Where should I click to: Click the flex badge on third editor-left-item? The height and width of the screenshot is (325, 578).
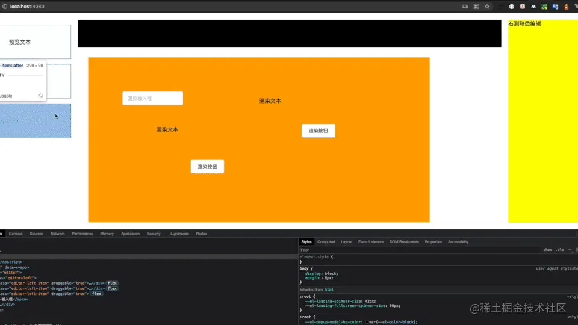coord(96,294)
